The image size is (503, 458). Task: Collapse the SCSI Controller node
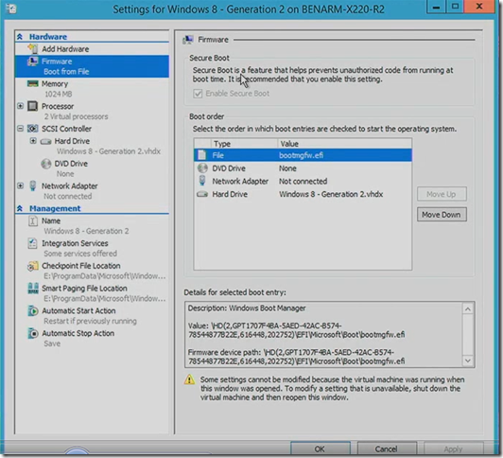pos(20,129)
